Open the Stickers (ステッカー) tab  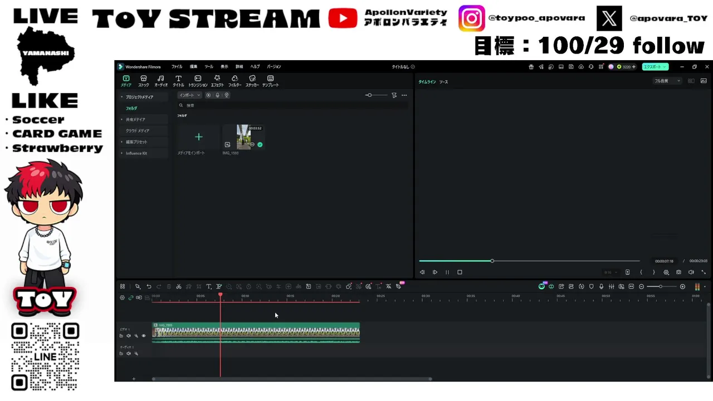pos(252,81)
